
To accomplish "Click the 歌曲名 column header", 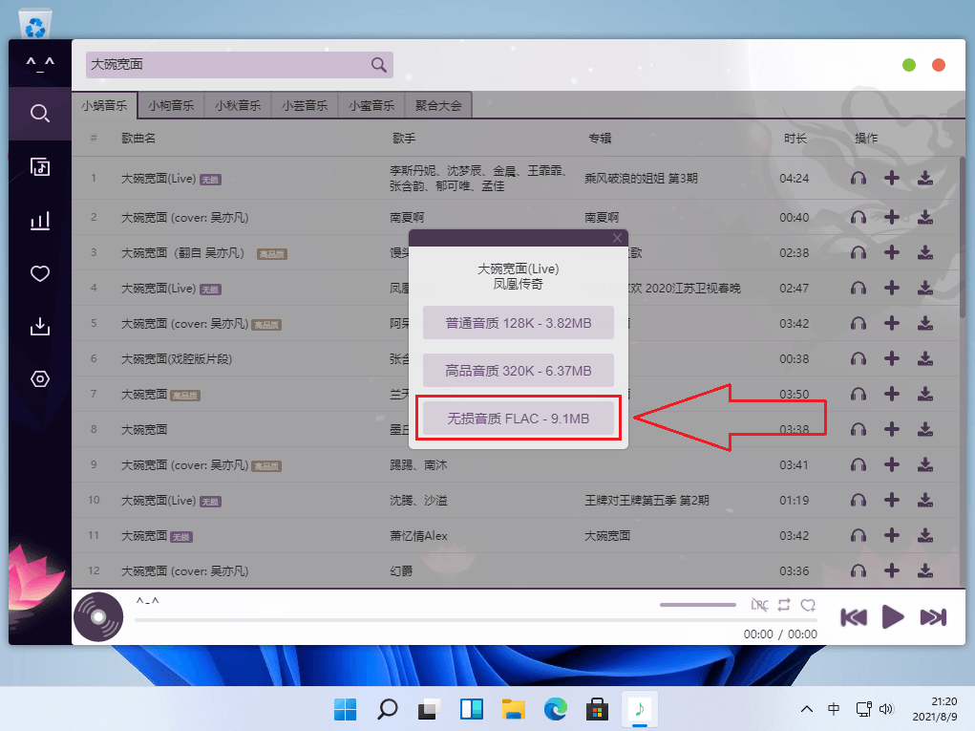I will [138, 139].
